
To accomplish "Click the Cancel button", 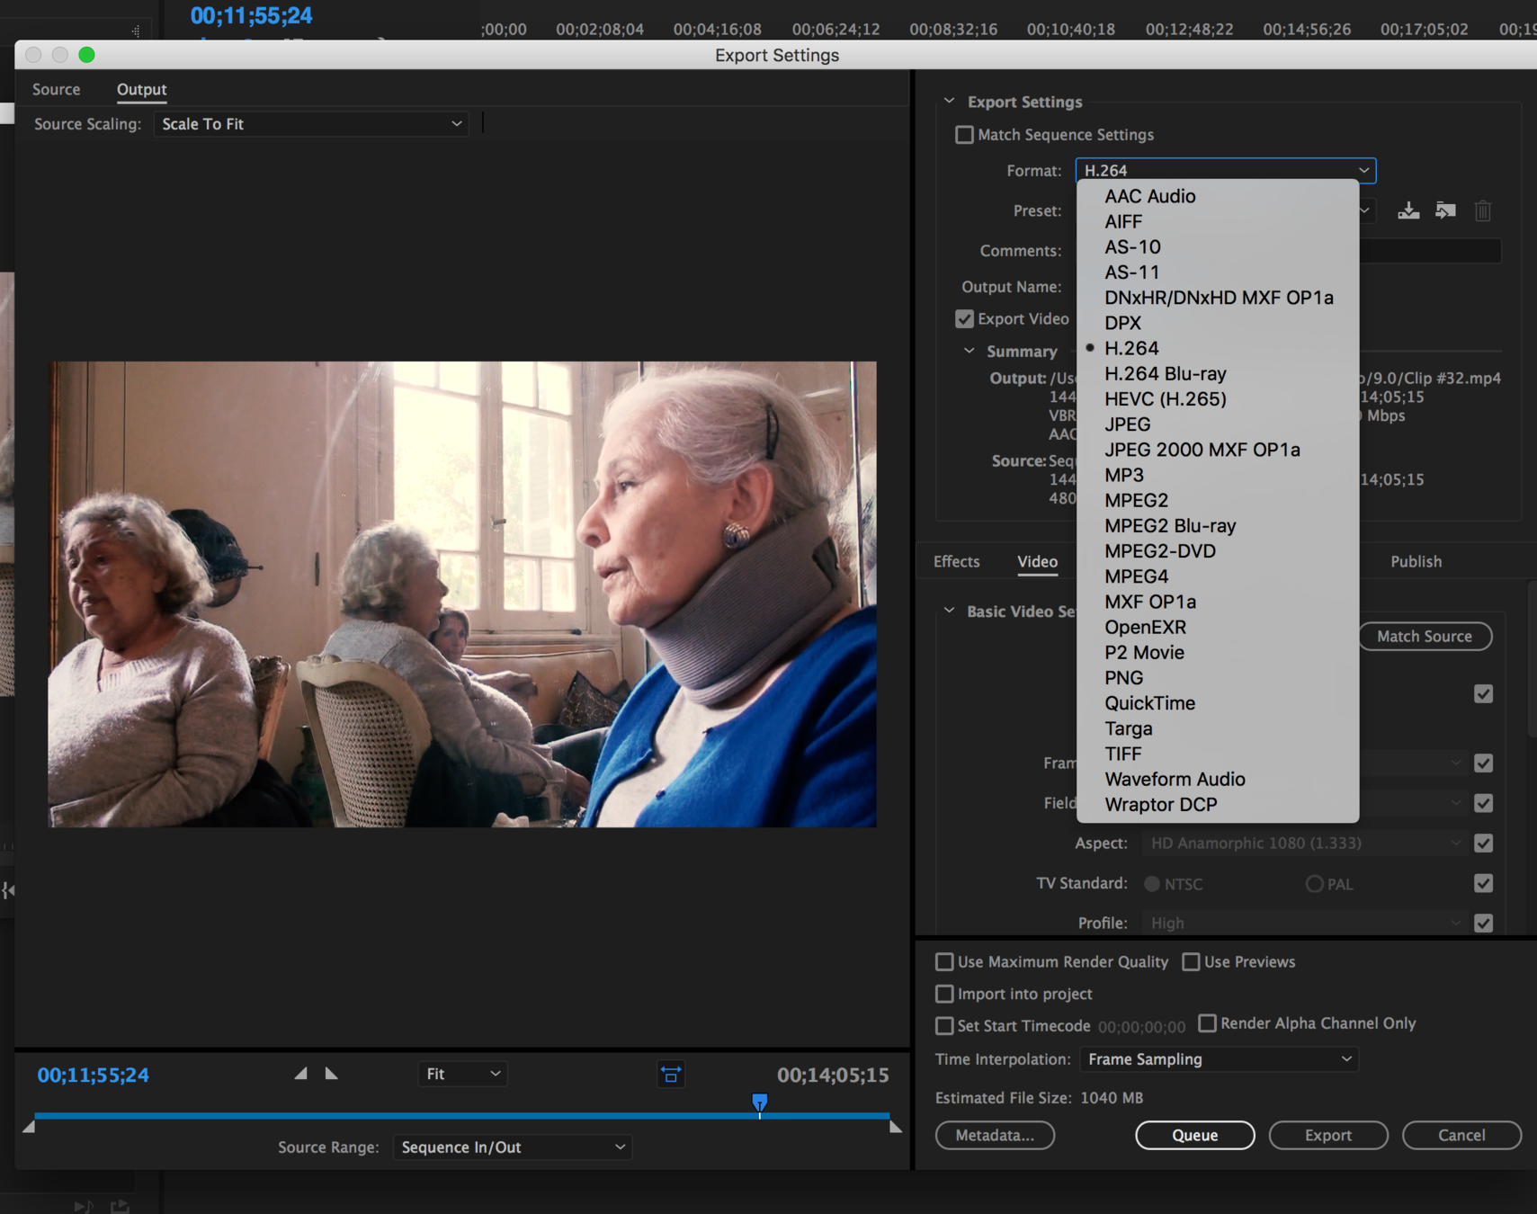I will 1461,1135.
